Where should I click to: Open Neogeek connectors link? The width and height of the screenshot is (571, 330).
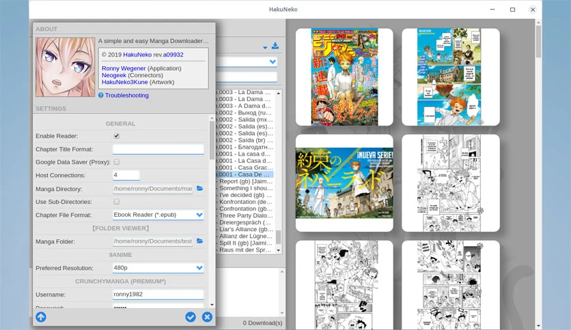pyautogui.click(x=114, y=75)
